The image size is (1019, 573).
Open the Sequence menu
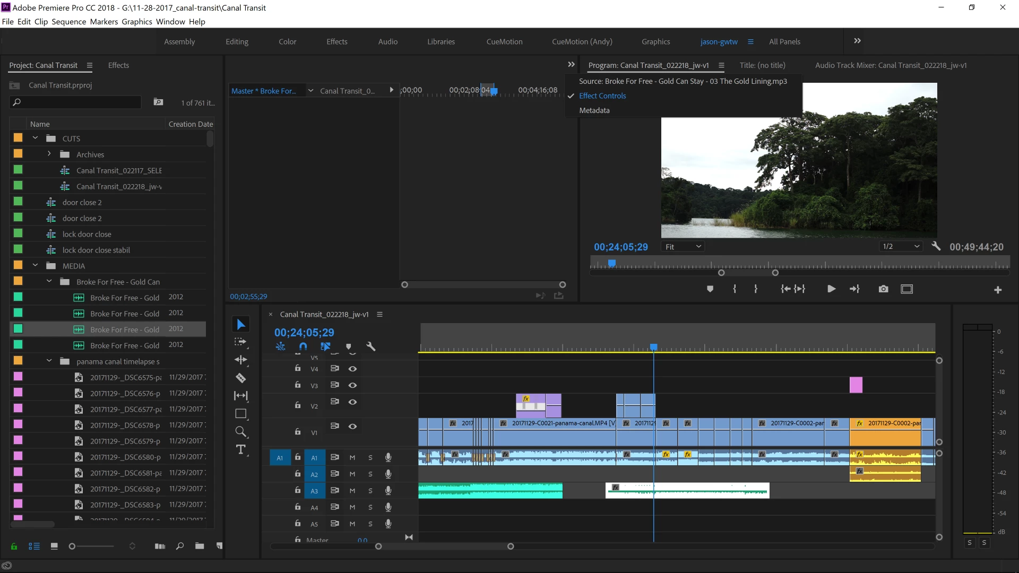point(68,22)
